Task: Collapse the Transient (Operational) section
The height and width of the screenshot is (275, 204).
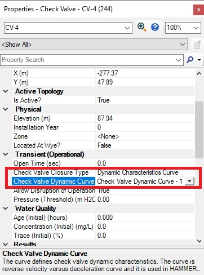Action: coord(6,154)
